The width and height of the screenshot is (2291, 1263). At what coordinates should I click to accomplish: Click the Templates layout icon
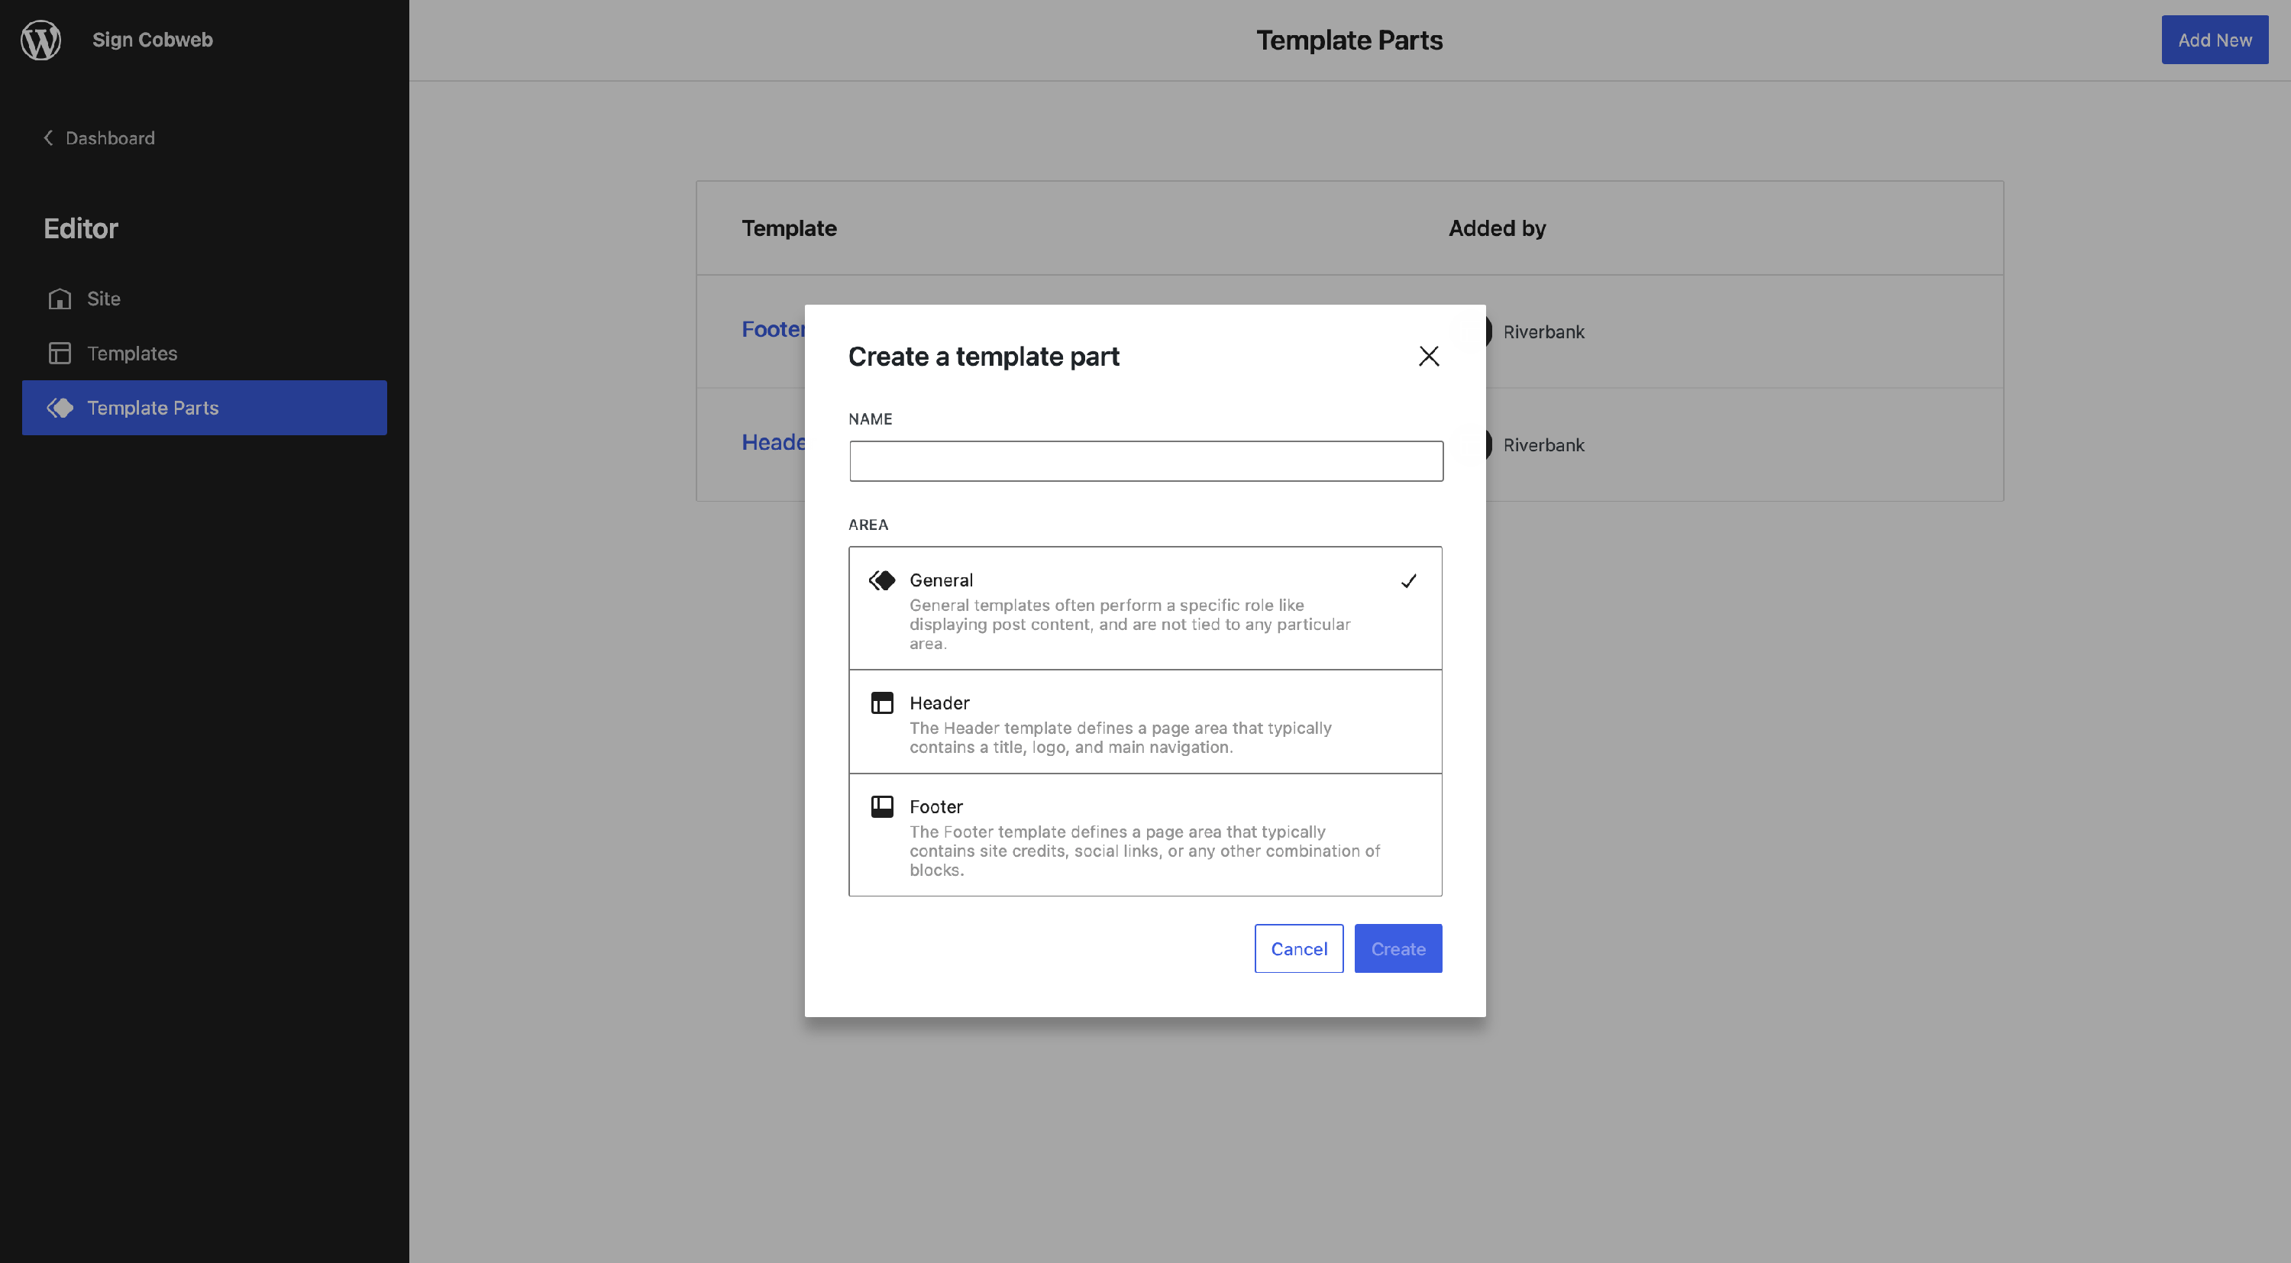pyautogui.click(x=60, y=353)
